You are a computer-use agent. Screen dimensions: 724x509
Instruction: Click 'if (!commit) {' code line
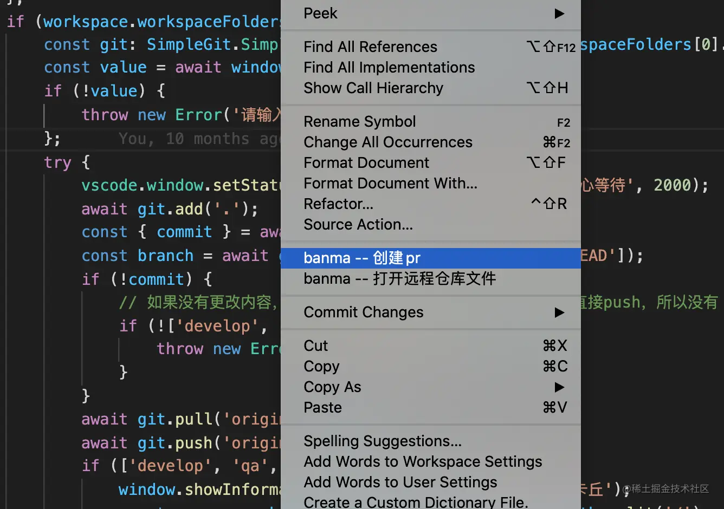147,279
